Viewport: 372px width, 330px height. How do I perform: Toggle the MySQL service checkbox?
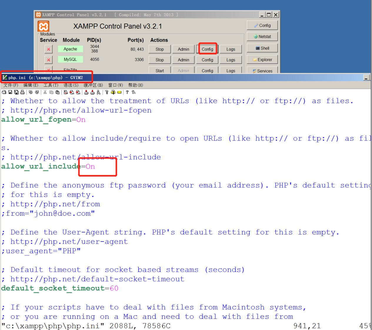(x=49, y=60)
